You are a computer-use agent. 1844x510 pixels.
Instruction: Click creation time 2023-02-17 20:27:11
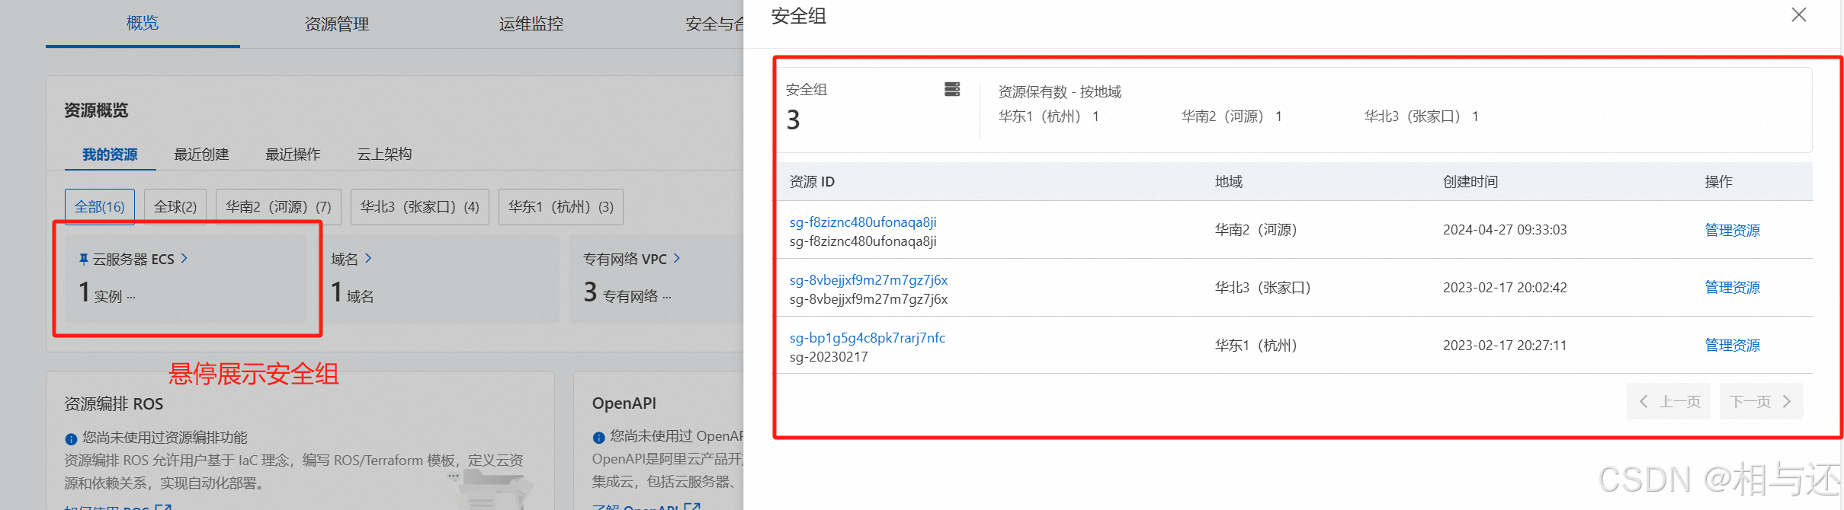1505,346
